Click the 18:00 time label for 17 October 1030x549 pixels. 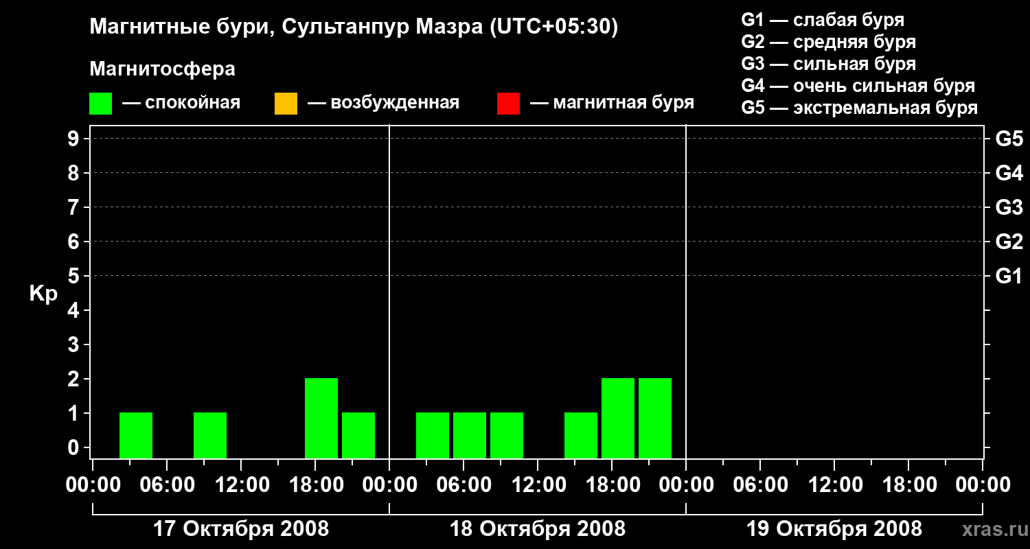315,485
